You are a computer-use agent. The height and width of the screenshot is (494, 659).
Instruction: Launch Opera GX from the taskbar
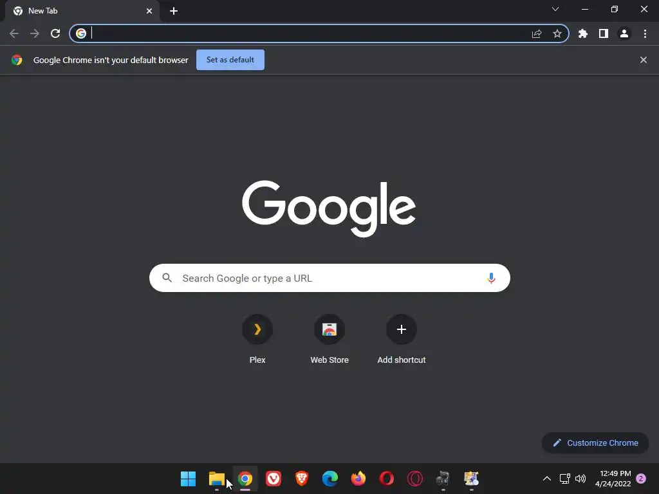tap(415, 479)
